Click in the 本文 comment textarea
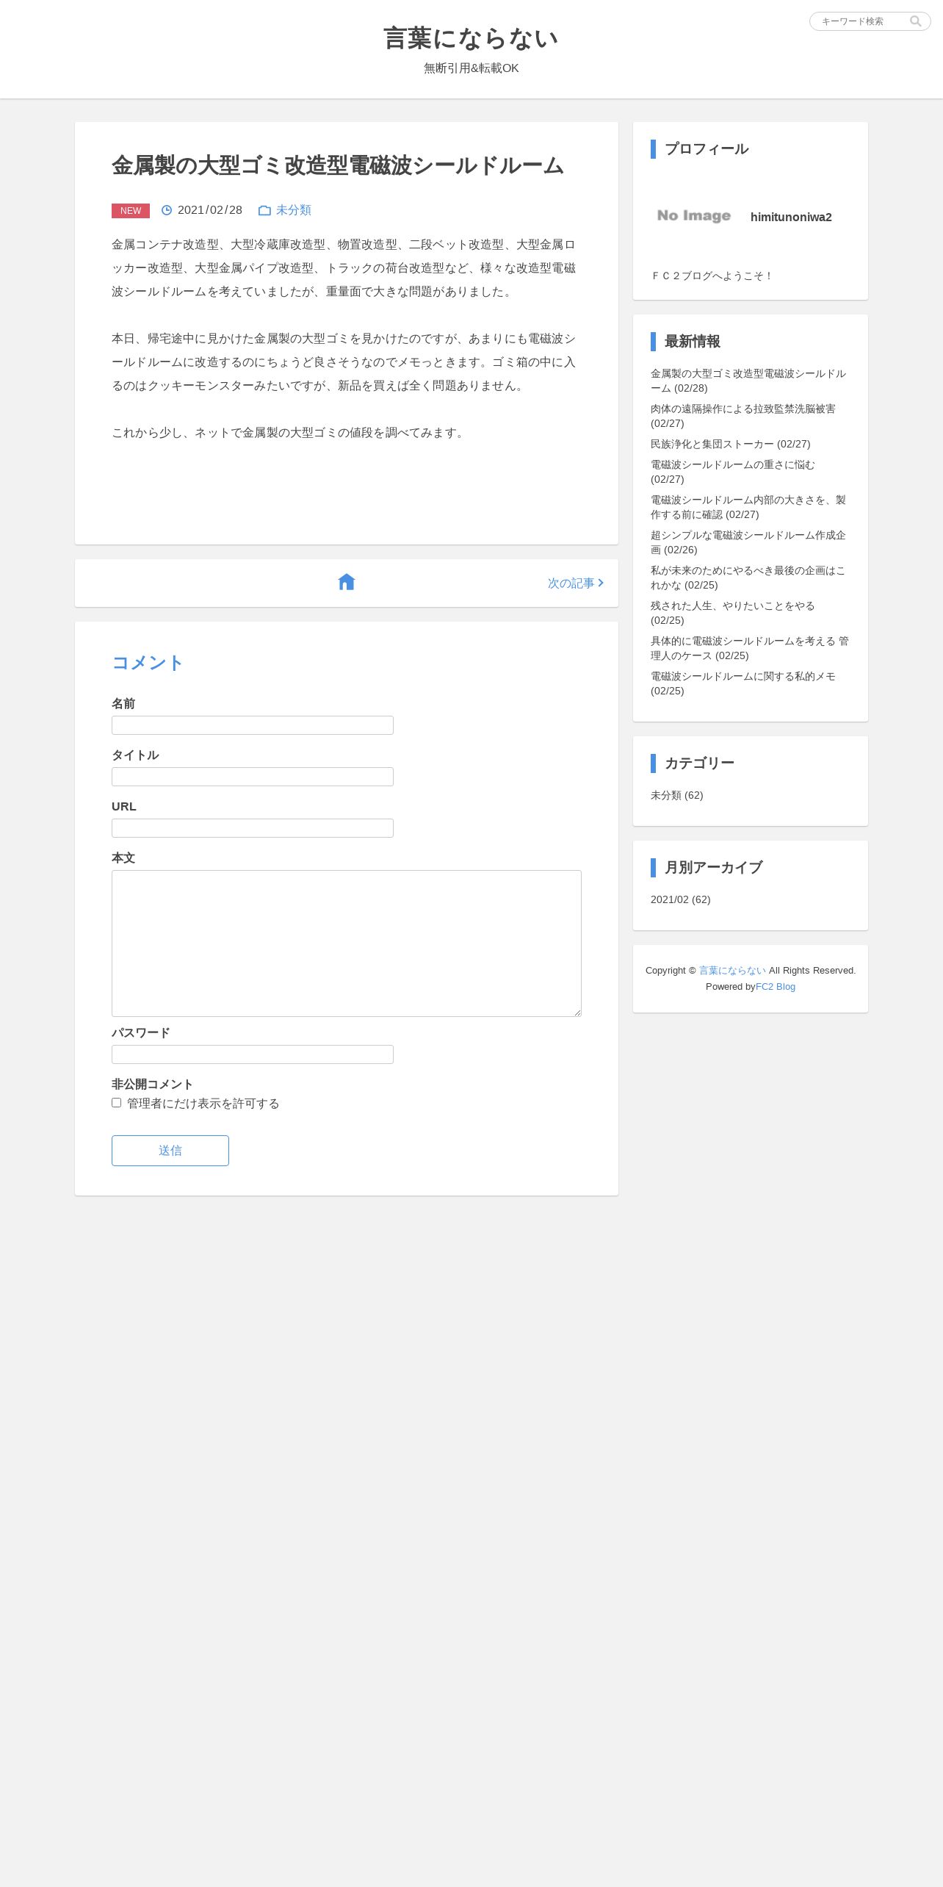 point(347,943)
